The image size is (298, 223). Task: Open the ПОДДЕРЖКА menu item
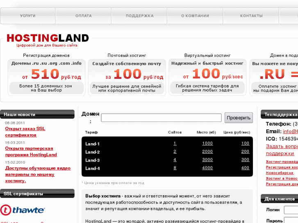pos(139,16)
